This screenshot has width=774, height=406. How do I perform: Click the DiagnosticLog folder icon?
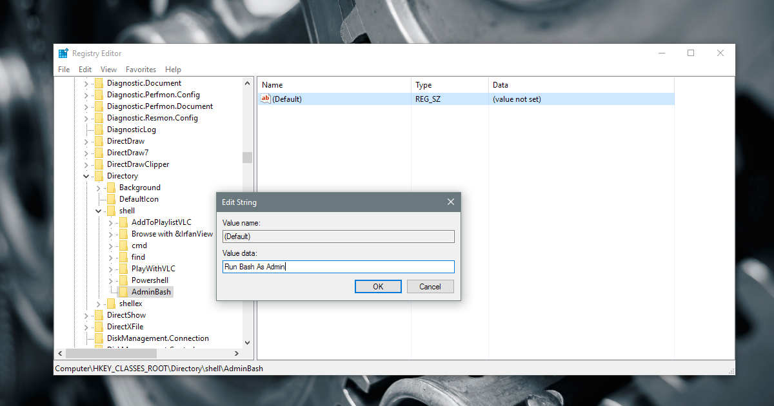98,130
